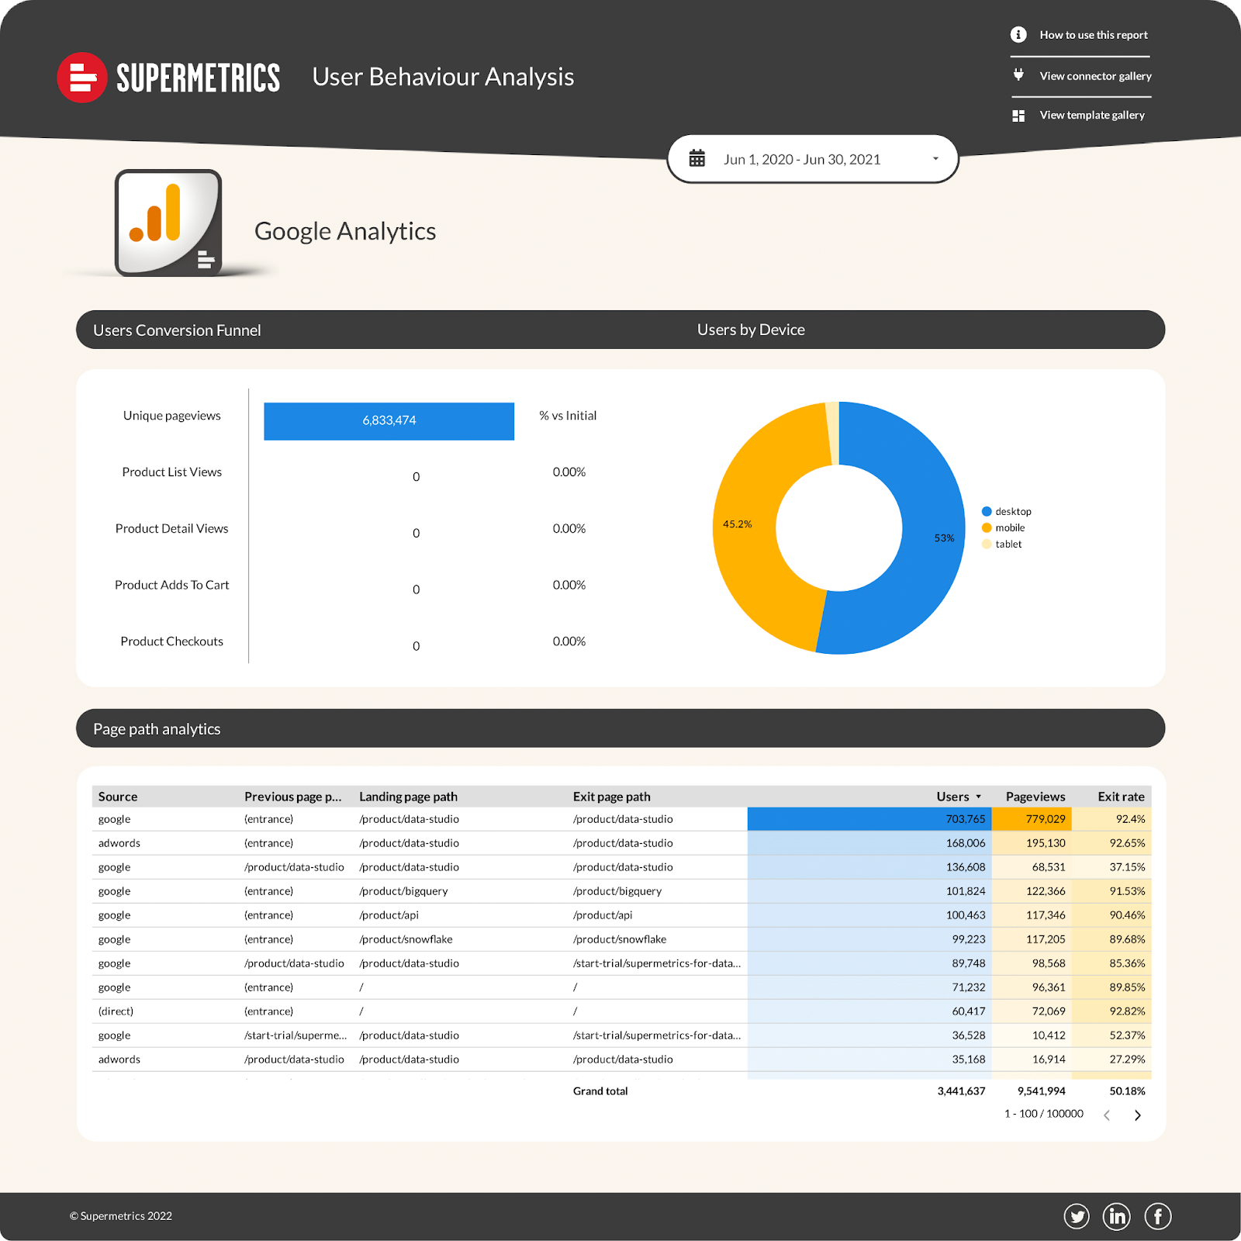Open the Facebook social icon

(x=1158, y=1216)
